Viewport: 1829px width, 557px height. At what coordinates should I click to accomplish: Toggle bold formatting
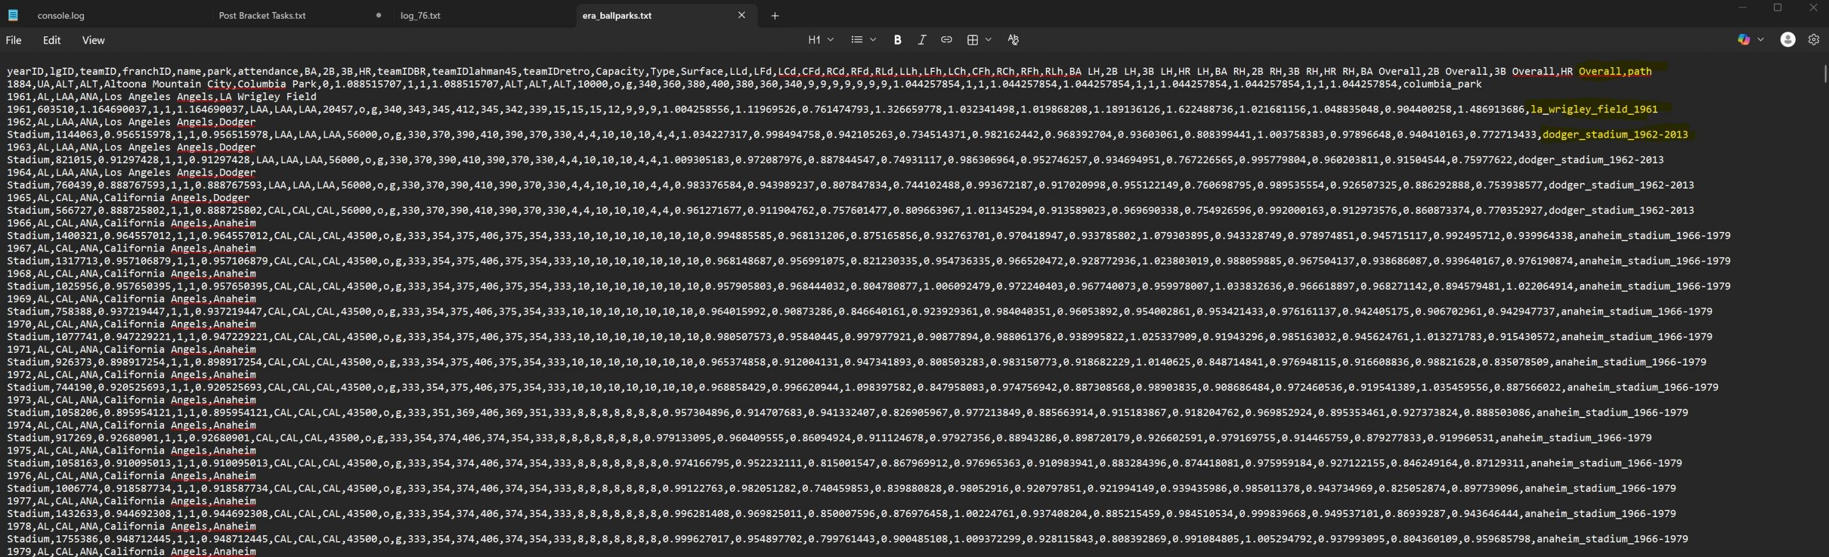(897, 40)
